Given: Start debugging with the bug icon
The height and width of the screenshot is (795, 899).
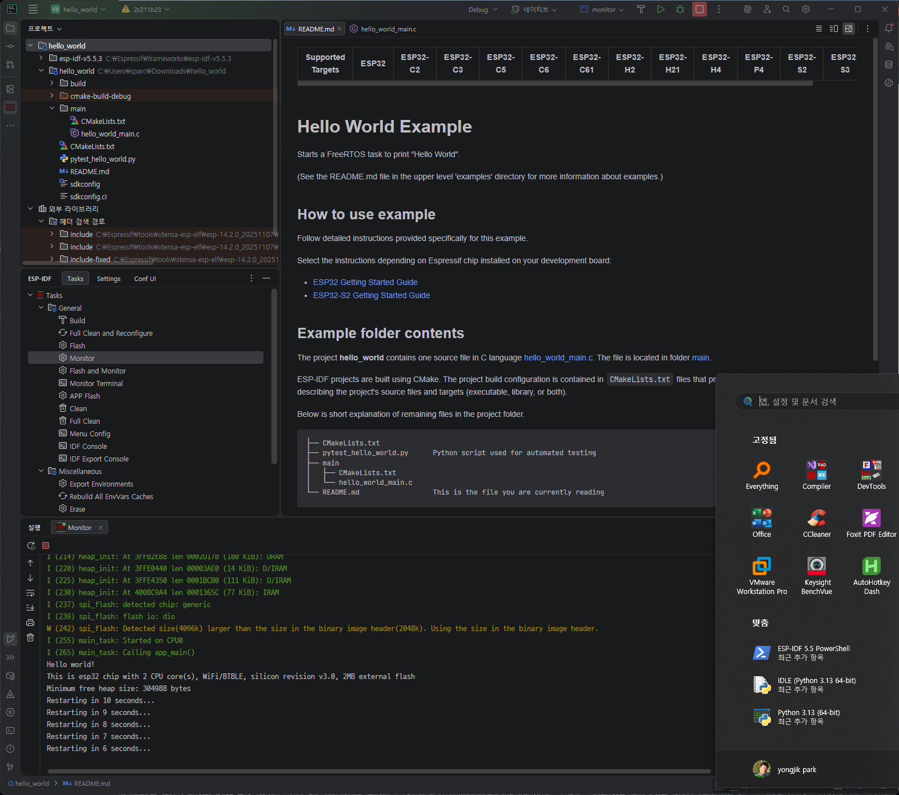Looking at the screenshot, I should point(680,9).
